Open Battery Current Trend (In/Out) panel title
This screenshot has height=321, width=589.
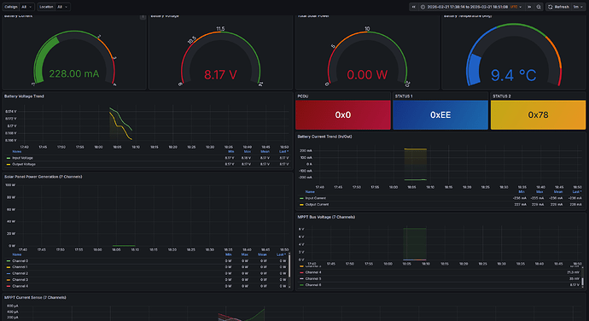324,137
